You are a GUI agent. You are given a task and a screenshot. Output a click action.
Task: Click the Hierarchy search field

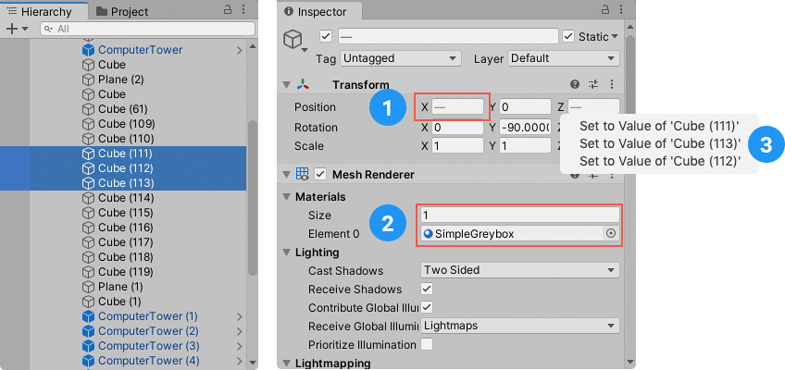click(x=139, y=29)
